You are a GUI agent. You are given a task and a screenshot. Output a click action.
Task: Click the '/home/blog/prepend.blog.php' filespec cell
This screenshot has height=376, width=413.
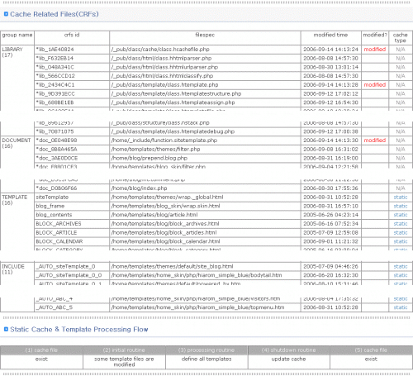(x=205, y=158)
